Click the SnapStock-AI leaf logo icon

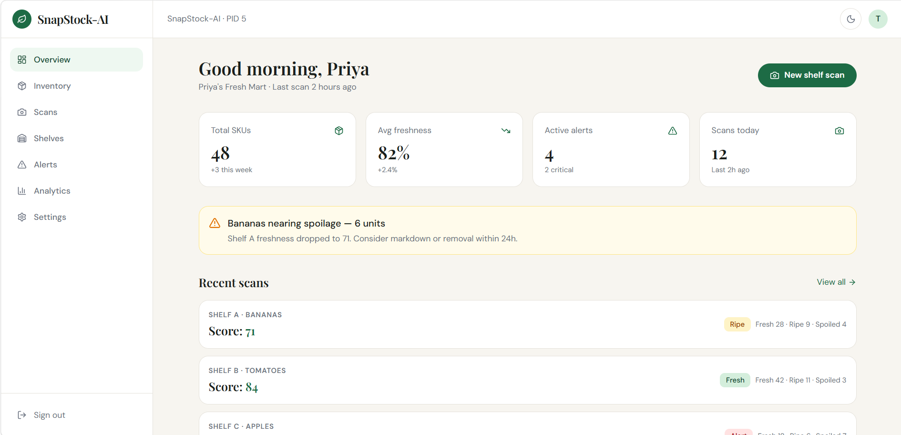(22, 19)
